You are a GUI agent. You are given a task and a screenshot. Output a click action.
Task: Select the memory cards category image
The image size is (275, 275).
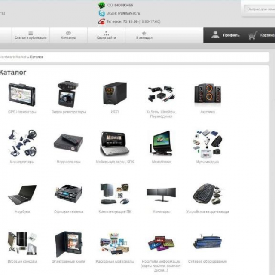point(161,244)
